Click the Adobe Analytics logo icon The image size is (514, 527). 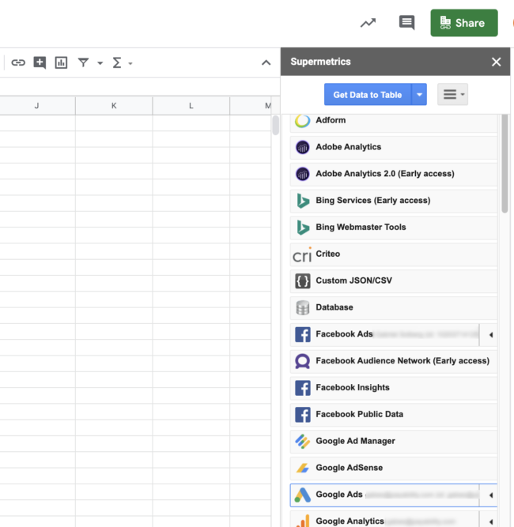[x=302, y=147]
